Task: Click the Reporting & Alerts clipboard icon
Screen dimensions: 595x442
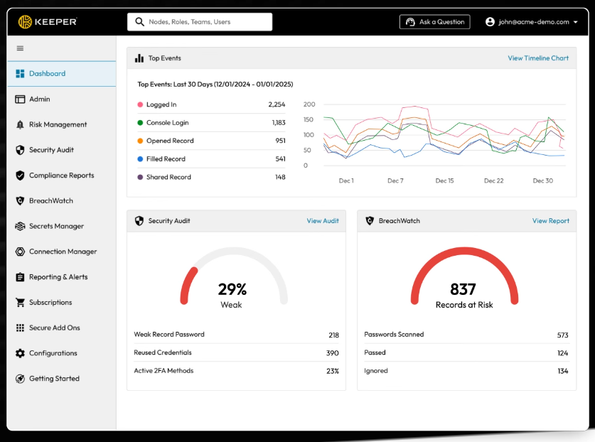Action: point(20,277)
